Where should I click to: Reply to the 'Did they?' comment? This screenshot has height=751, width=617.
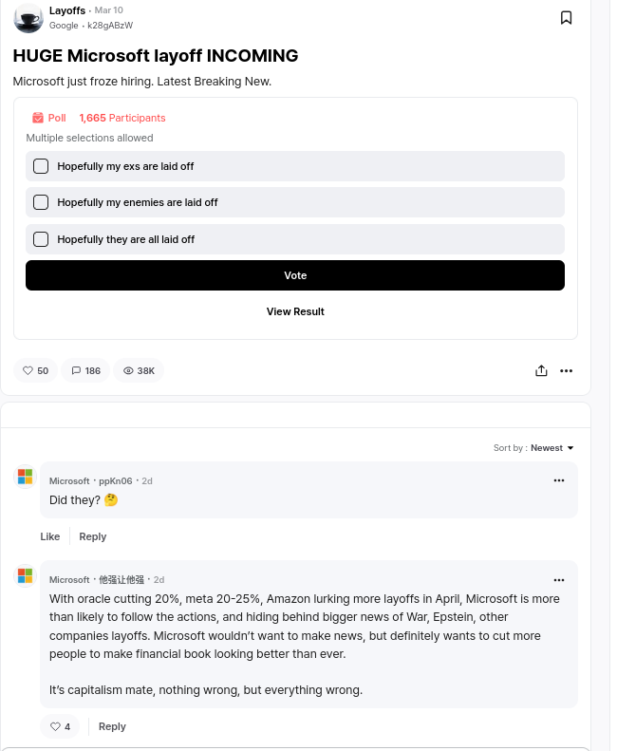click(93, 536)
